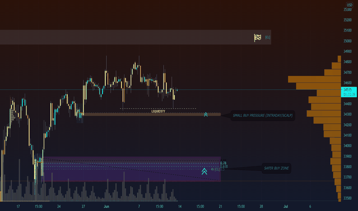This screenshot has width=358, height=211.
Task: Select the SMALL BUY PRESSURE (INTRADAY/SCALP) callout
Action: pyautogui.click(x=263, y=115)
